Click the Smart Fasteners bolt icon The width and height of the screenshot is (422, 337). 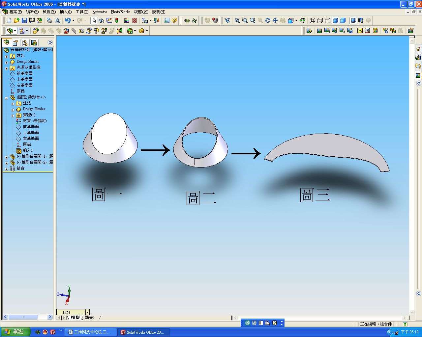97,31
